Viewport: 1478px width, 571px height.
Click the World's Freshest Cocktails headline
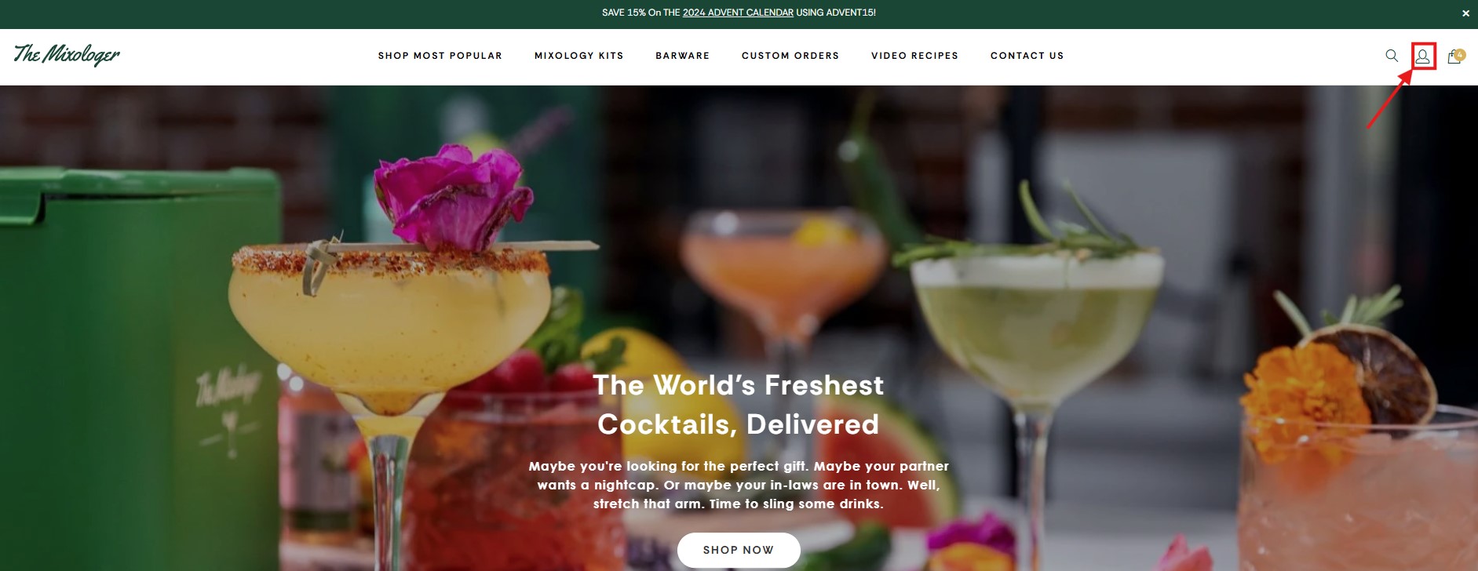739,405
